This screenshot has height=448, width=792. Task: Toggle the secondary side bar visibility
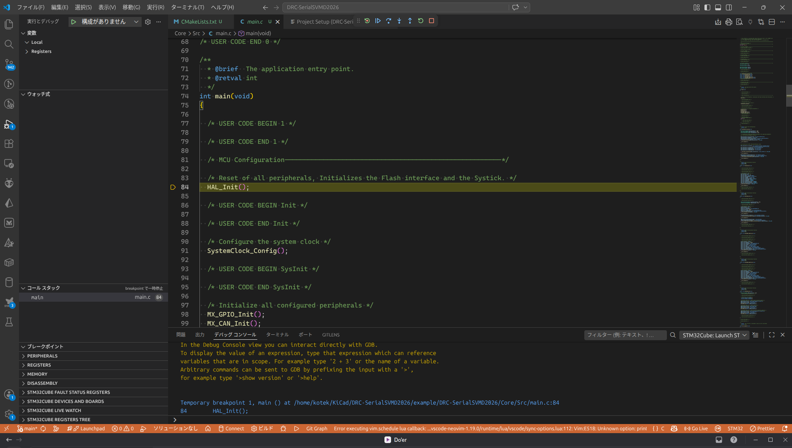[729, 7]
